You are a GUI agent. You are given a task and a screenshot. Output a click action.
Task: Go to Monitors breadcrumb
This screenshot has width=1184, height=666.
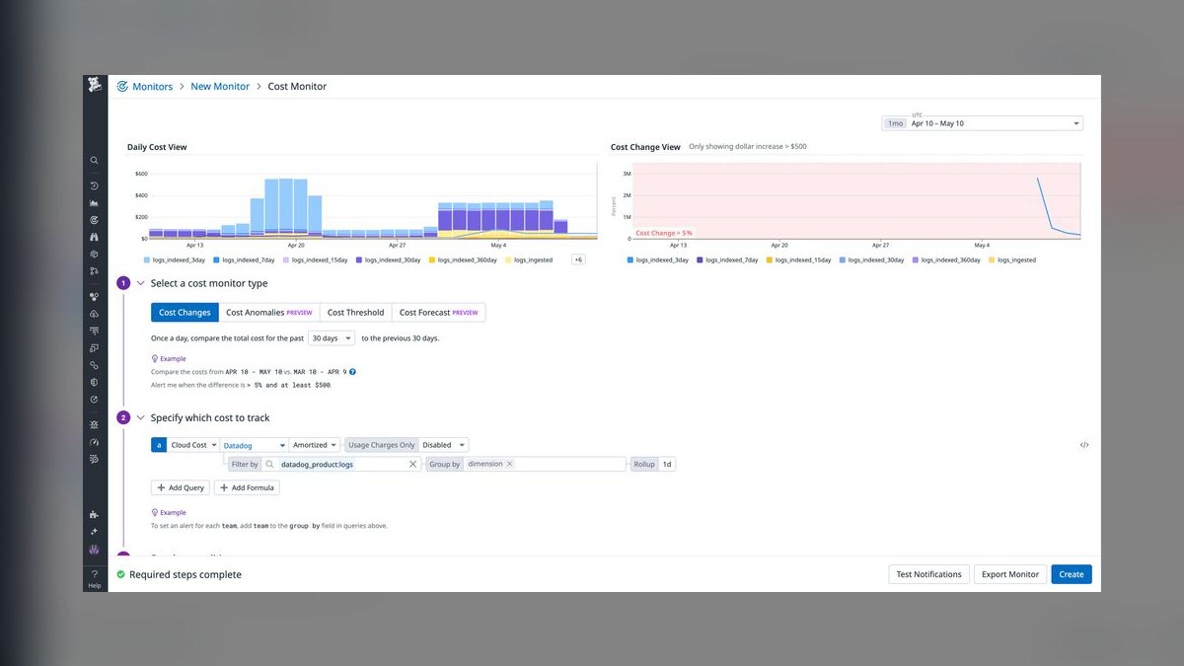[152, 87]
